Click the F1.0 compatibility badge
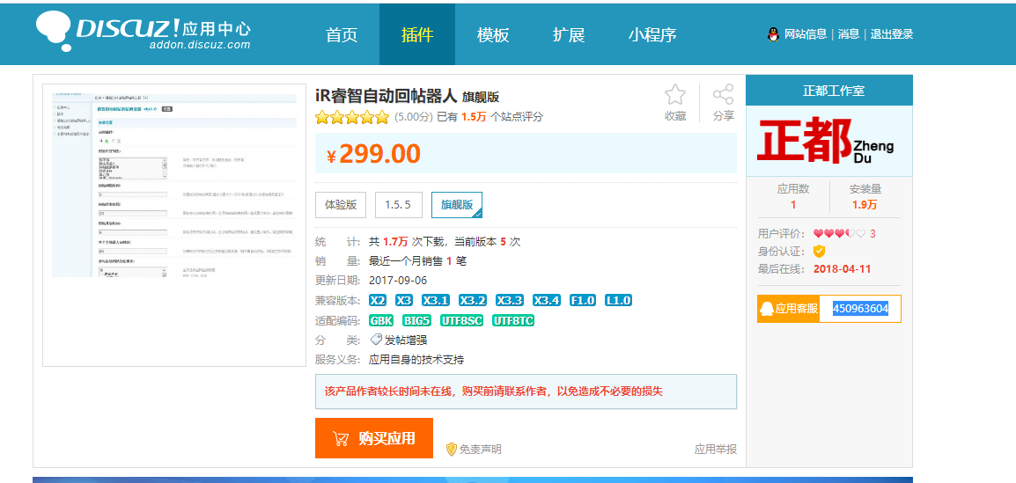Screen dimensions: 1016x483 (583, 300)
